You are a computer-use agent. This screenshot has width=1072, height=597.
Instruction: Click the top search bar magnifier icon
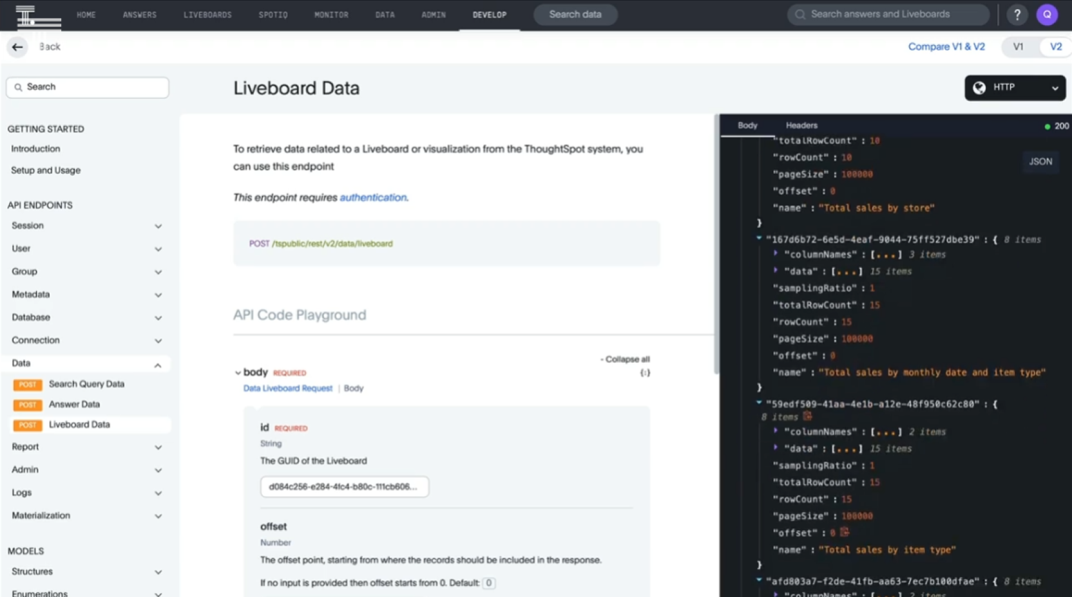pos(800,14)
